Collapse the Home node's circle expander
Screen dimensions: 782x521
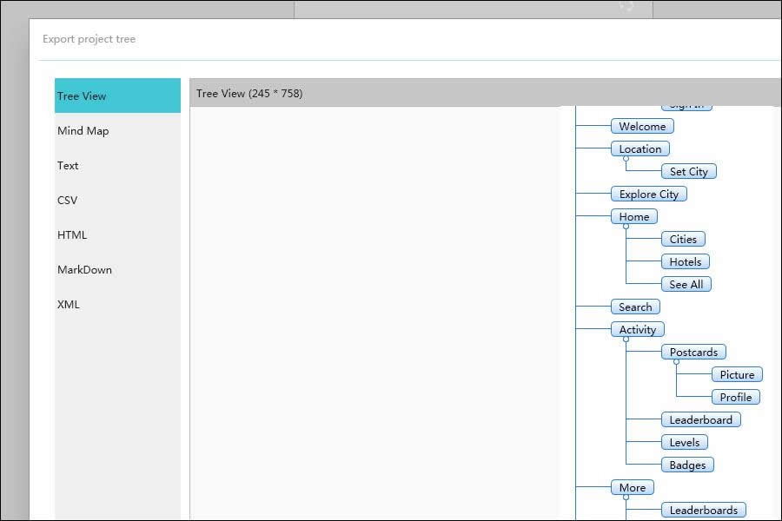point(626,226)
